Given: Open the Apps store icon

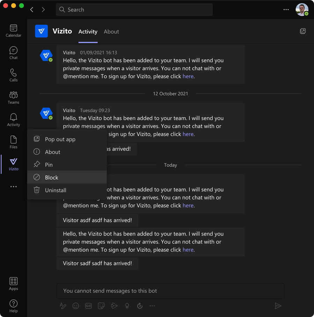Looking at the screenshot, I should [13, 284].
